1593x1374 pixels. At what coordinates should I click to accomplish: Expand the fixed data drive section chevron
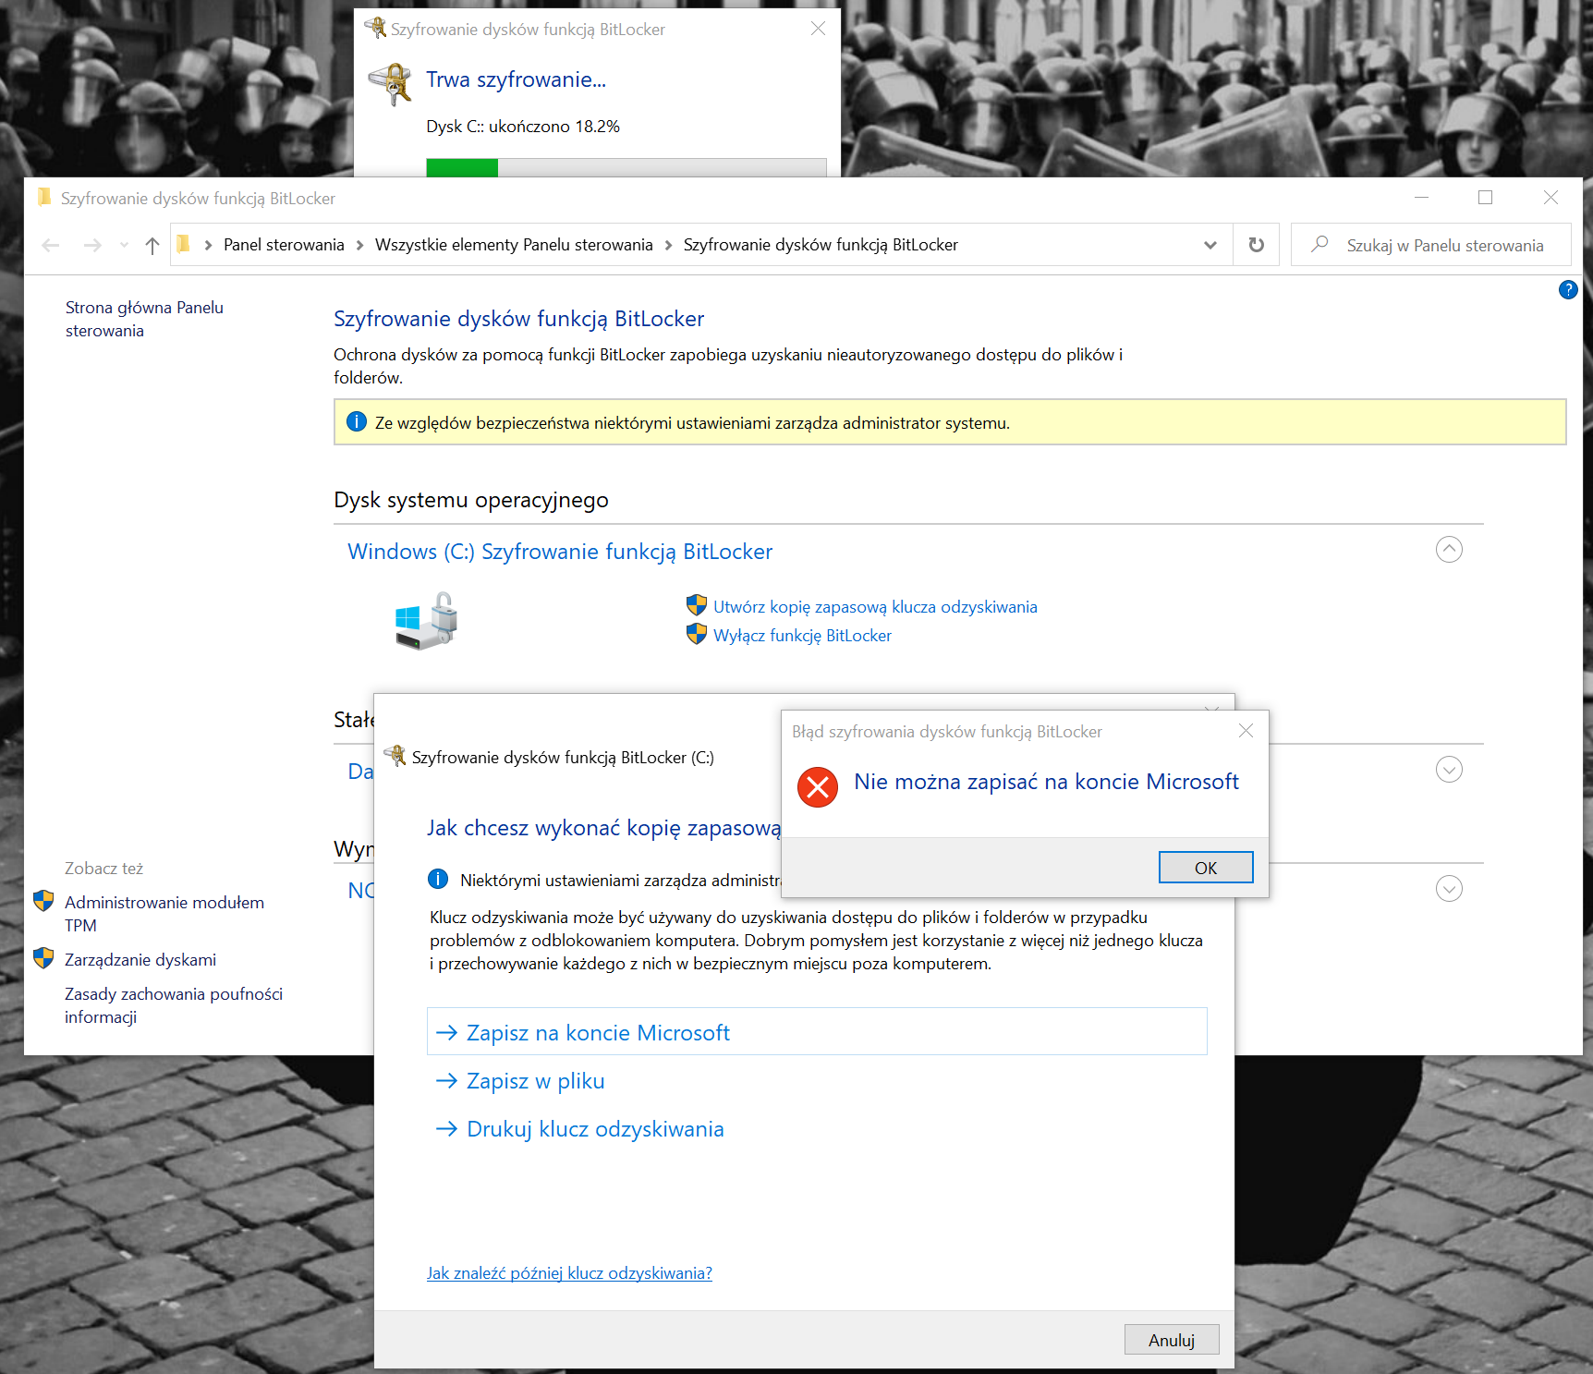(x=1449, y=770)
